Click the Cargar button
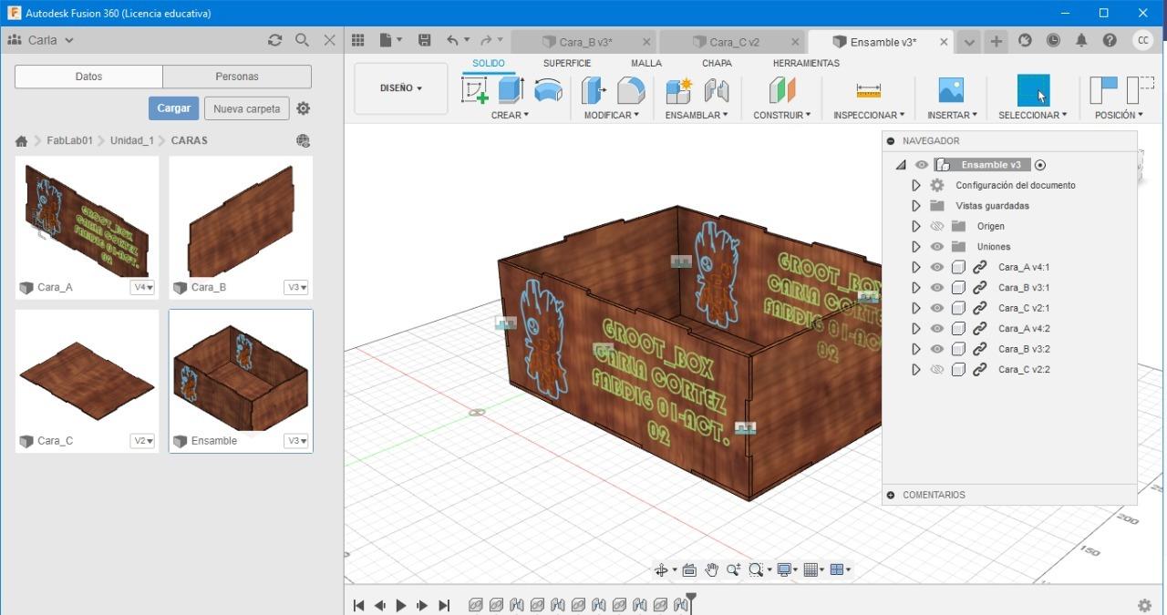This screenshot has width=1167, height=615. (173, 108)
